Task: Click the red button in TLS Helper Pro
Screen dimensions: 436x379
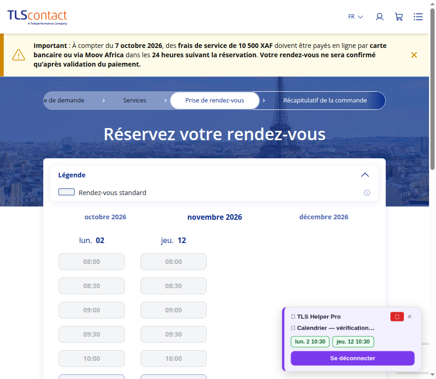Action: click(397, 317)
